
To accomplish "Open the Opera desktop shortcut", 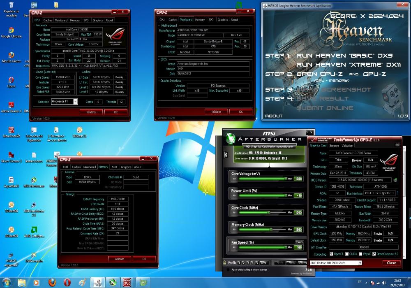I will 11,82.
